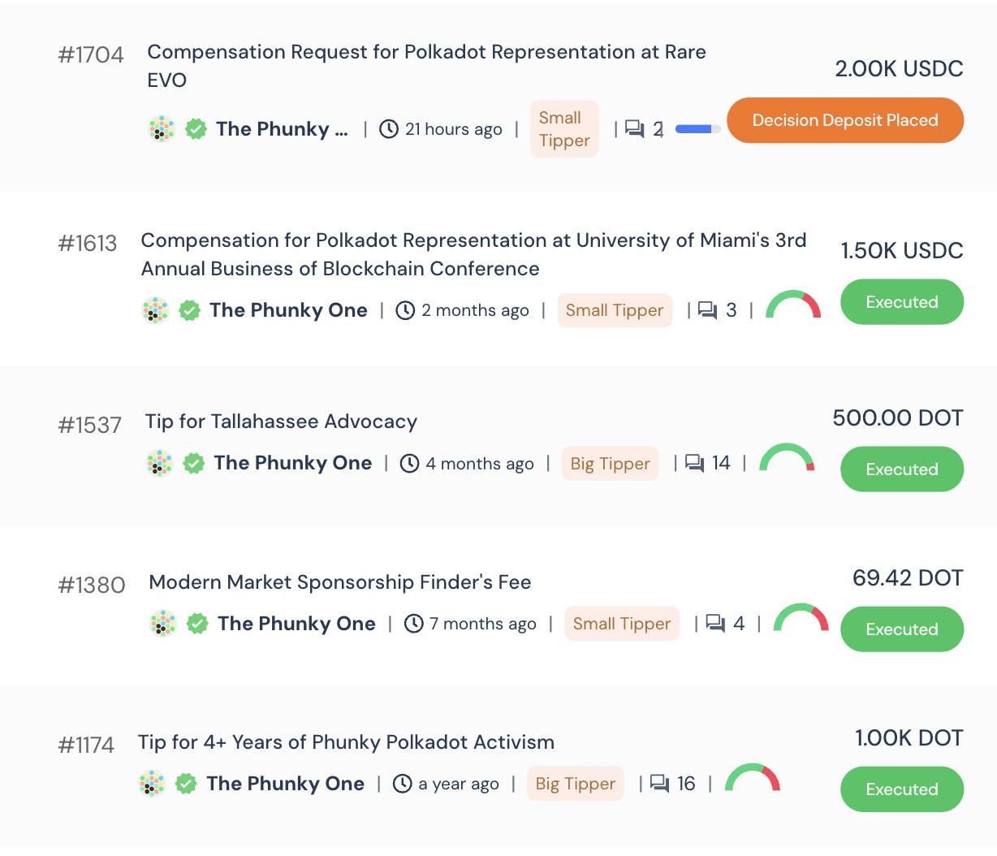The width and height of the screenshot is (997, 856).
Task: Open 'Decision Deposit Placed' status on #1704
Action: pyautogui.click(x=844, y=120)
